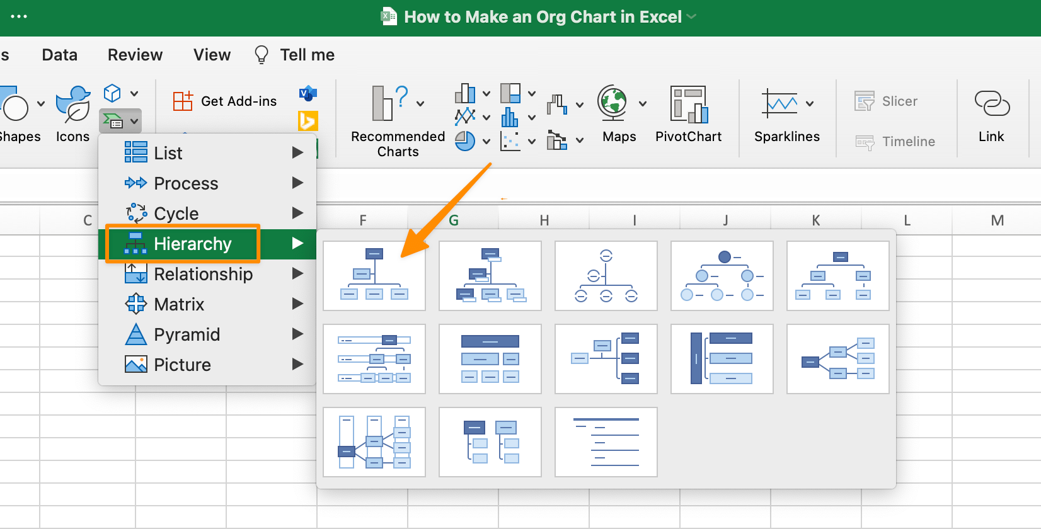Click the Icons button in ribbon
Screen dimensions: 1041x529
coord(72,113)
